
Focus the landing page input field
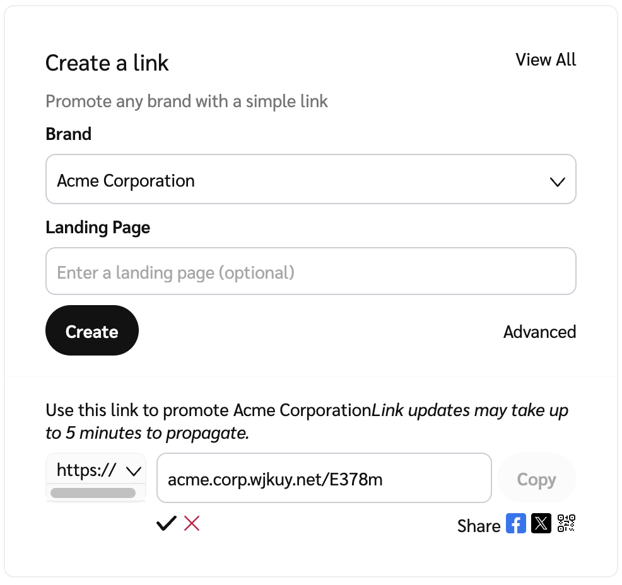[310, 272]
